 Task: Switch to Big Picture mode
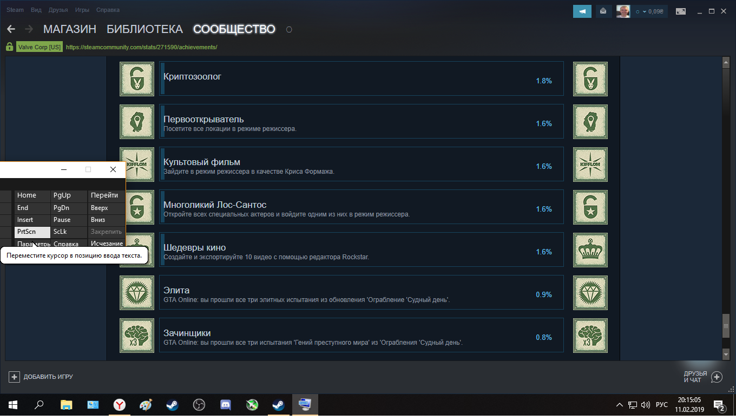click(x=681, y=11)
